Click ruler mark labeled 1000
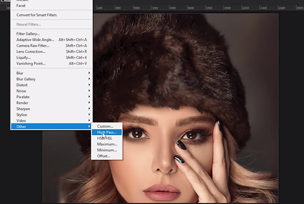This screenshot has width=304, height=204. click(136, 8)
